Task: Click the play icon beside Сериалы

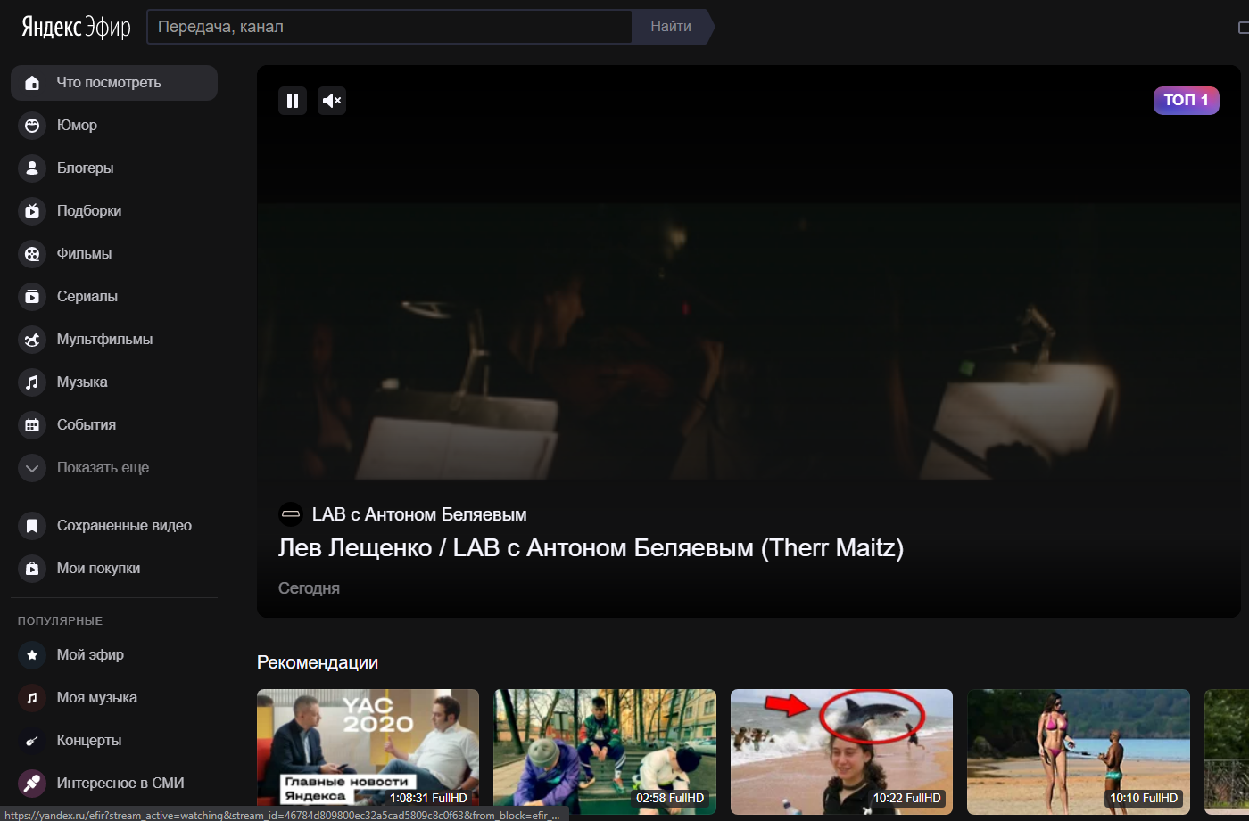Action: click(x=32, y=297)
